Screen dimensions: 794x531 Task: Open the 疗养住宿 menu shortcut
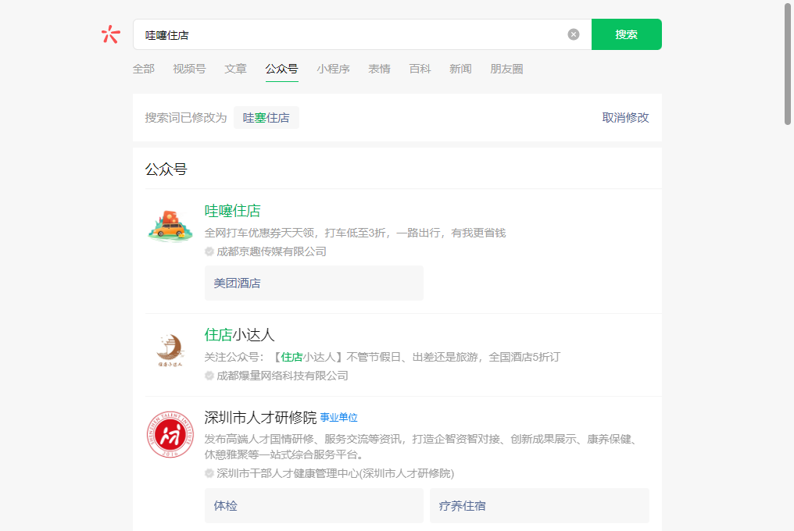pyautogui.click(x=539, y=506)
